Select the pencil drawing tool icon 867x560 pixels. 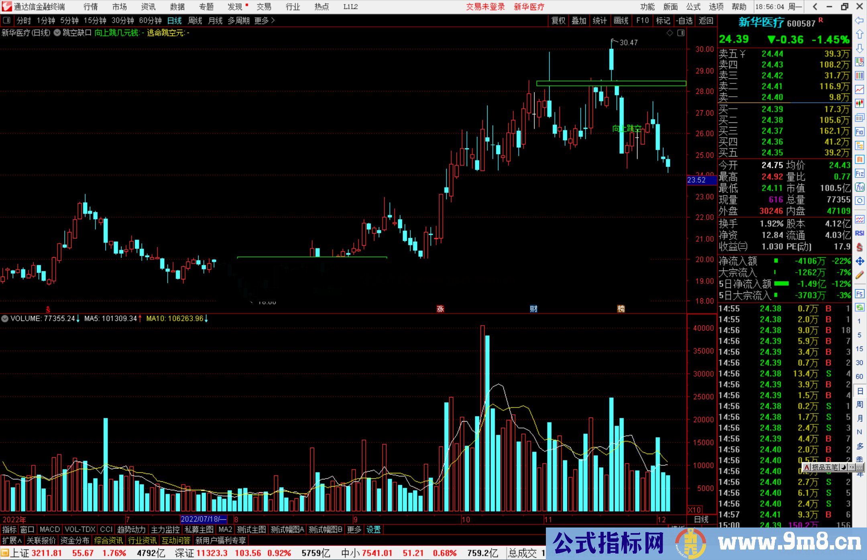pyautogui.click(x=859, y=275)
